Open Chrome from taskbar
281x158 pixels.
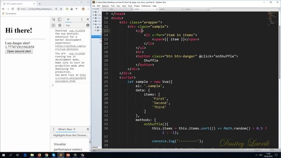47,155
